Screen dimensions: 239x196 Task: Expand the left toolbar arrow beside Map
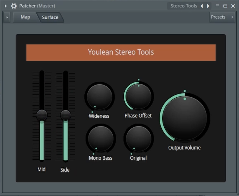tap(7, 17)
